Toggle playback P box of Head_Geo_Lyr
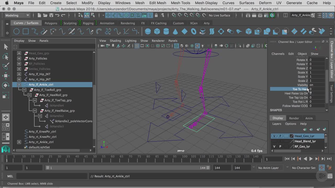 coord(280,136)
